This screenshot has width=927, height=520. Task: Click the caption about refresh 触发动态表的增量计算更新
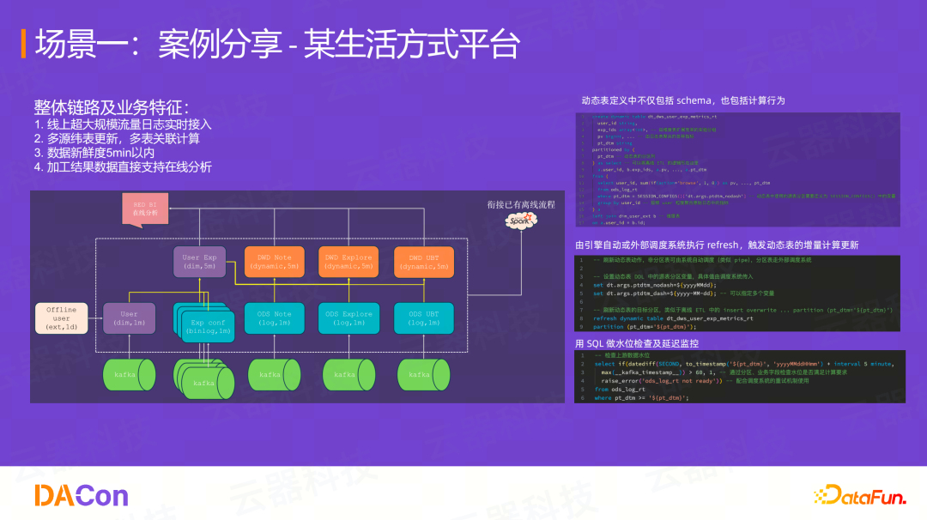pyautogui.click(x=717, y=245)
